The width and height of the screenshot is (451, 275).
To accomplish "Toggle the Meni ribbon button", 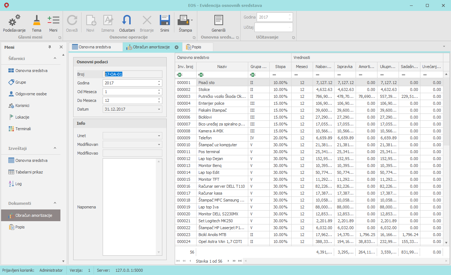I will [54, 23].
